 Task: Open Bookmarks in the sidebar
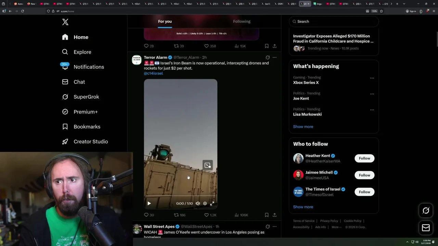tap(81, 127)
